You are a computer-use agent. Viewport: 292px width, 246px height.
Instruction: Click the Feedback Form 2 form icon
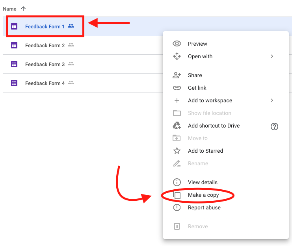click(14, 45)
